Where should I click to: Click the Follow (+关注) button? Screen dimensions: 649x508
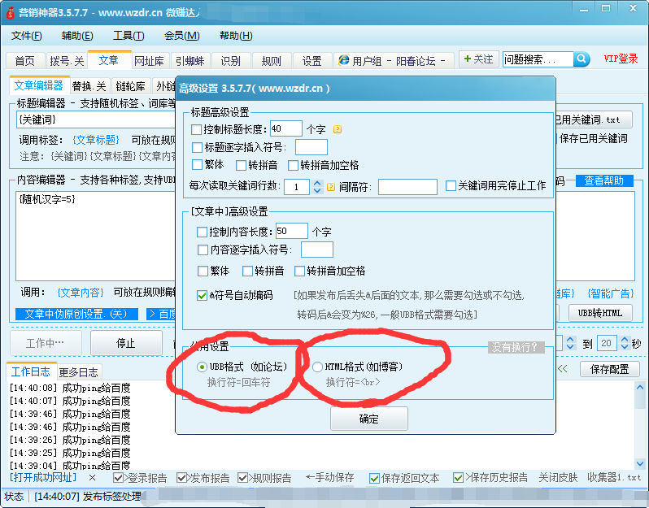tap(478, 59)
